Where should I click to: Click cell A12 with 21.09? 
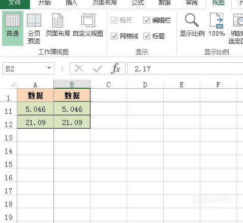(x=36, y=122)
